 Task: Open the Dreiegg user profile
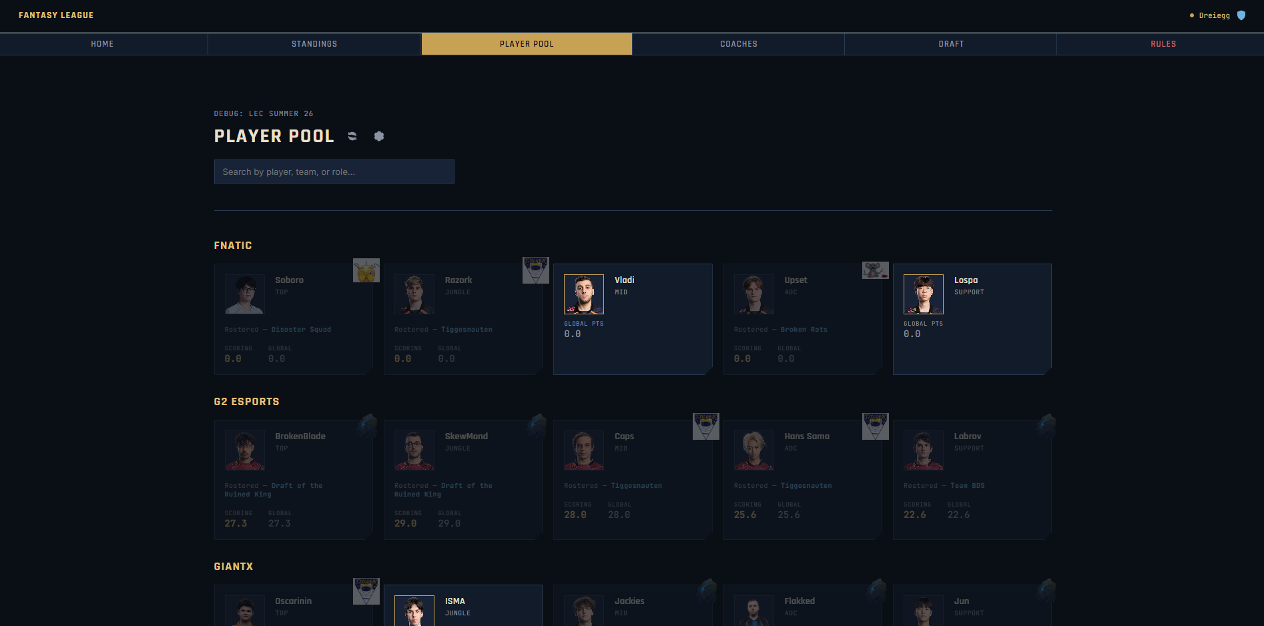point(1214,15)
